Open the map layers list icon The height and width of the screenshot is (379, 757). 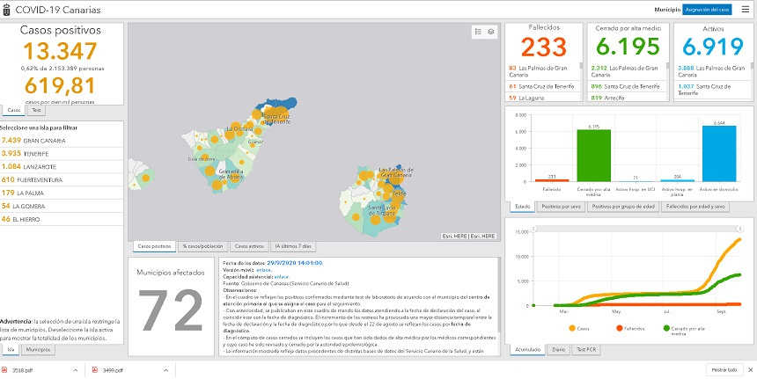tap(491, 32)
